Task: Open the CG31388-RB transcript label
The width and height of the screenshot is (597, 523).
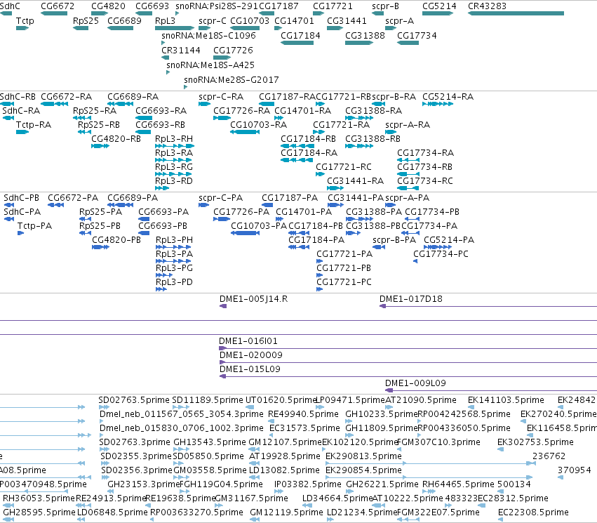Action: [373, 139]
